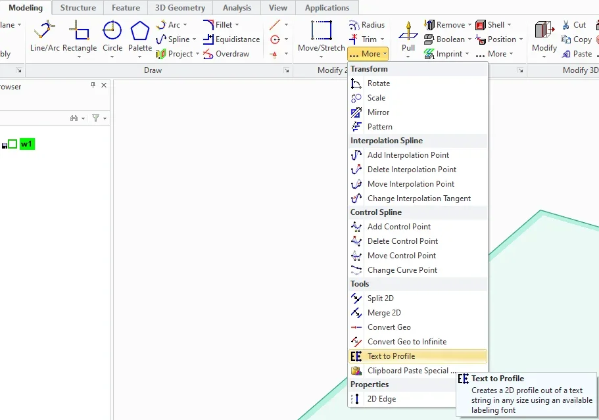Click Convert Geo to Infinite

coord(406,342)
